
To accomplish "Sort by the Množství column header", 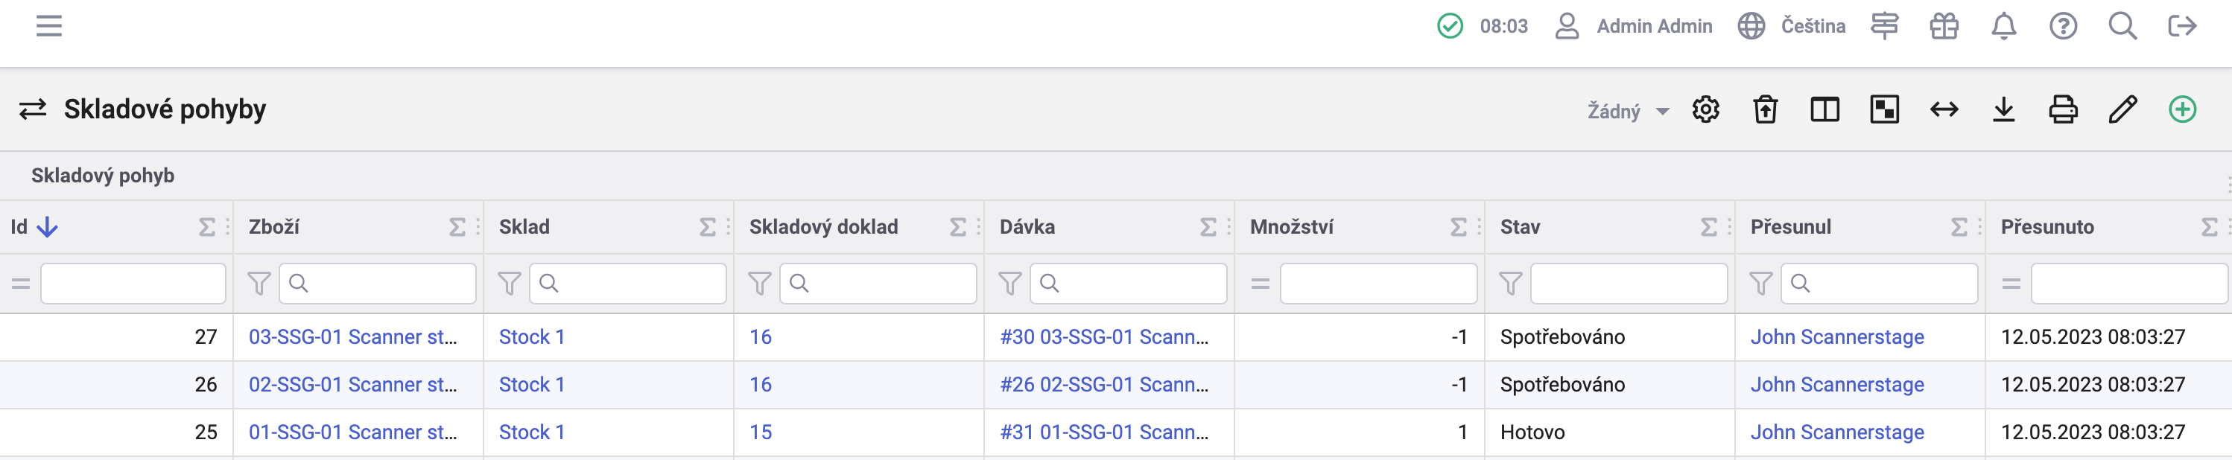I will pyautogui.click(x=1291, y=227).
